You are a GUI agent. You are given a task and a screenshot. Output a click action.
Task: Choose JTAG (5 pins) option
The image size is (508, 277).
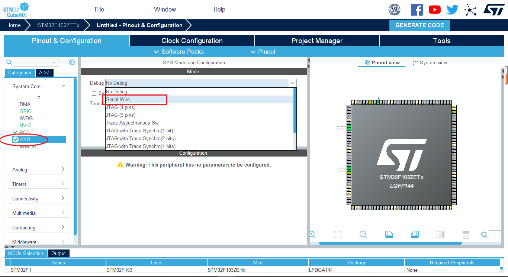[x=199, y=115]
